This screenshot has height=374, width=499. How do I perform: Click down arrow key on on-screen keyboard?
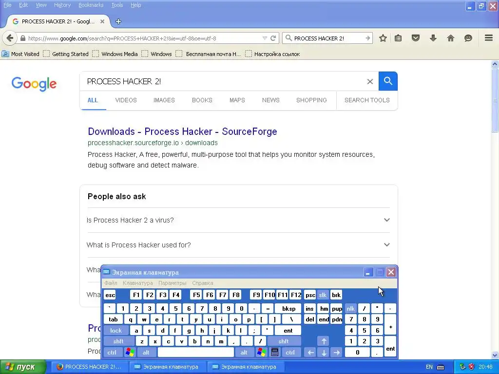(x=324, y=352)
